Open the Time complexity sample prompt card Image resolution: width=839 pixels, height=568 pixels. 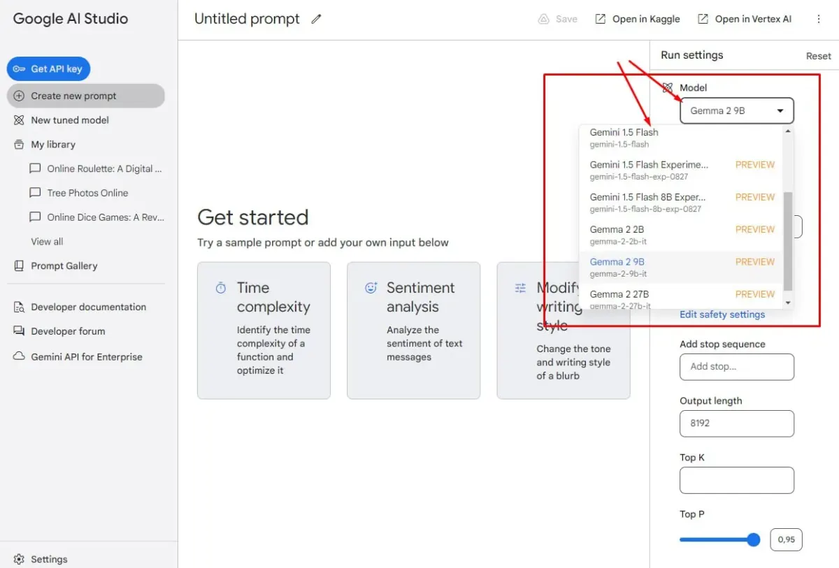tap(264, 330)
